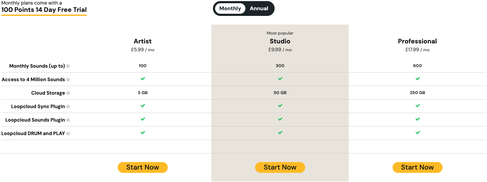Image resolution: width=487 pixels, height=182 pixels.
Task: Select the Monthly billing option
Action: tap(230, 9)
